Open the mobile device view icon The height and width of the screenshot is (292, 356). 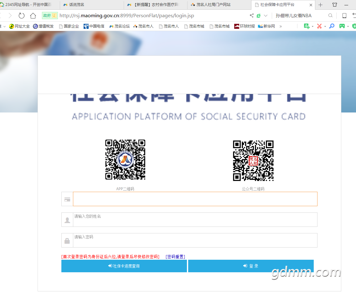pyautogui.click(x=344, y=16)
